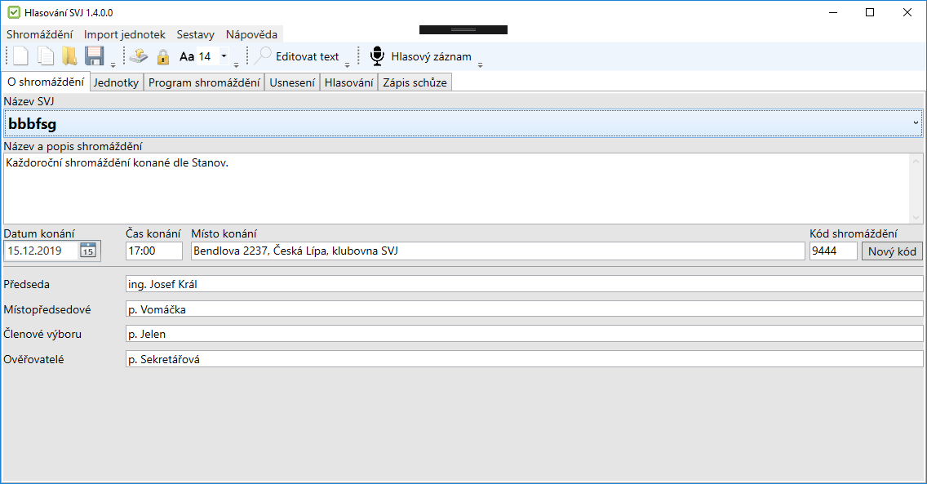
Task: Open overflow arrow after font size group
Action: point(237,64)
